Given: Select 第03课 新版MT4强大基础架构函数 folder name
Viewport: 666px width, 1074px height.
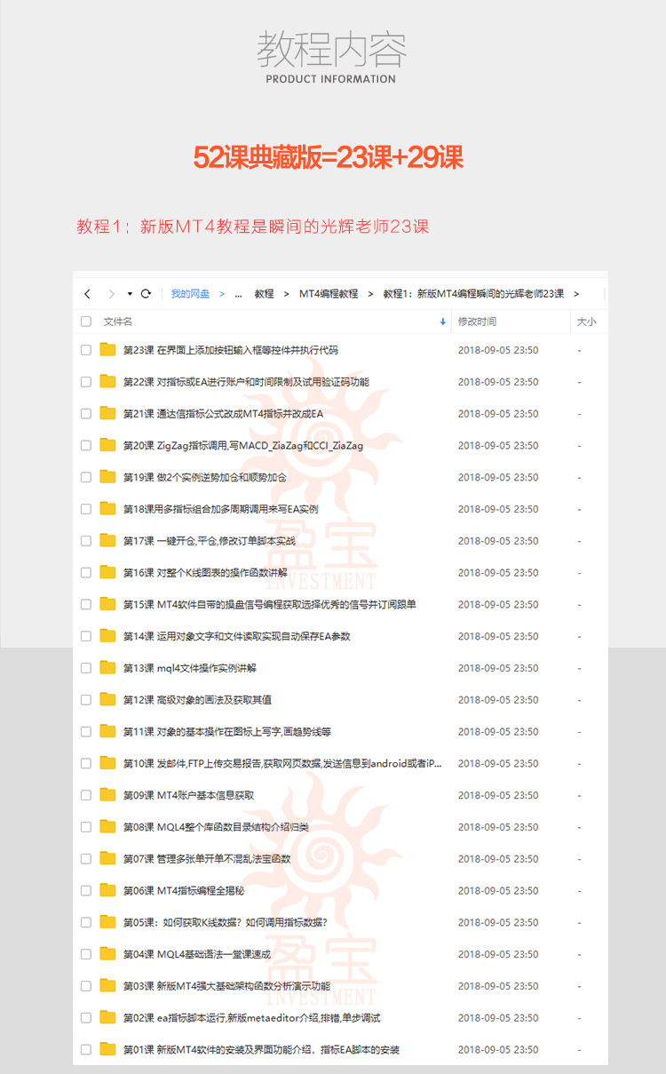Looking at the screenshot, I should 226,986.
